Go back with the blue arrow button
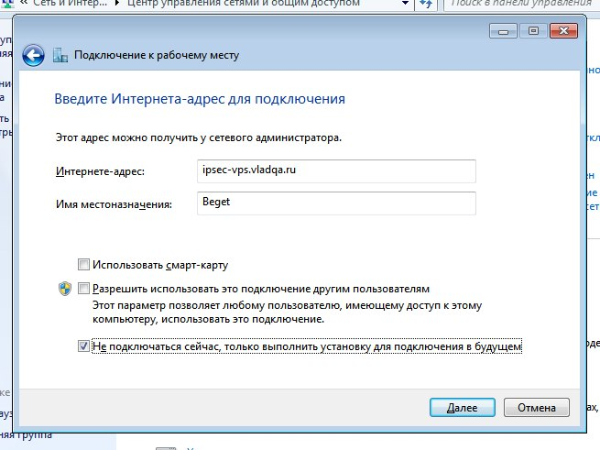This screenshot has width=600, height=450. [x=33, y=56]
